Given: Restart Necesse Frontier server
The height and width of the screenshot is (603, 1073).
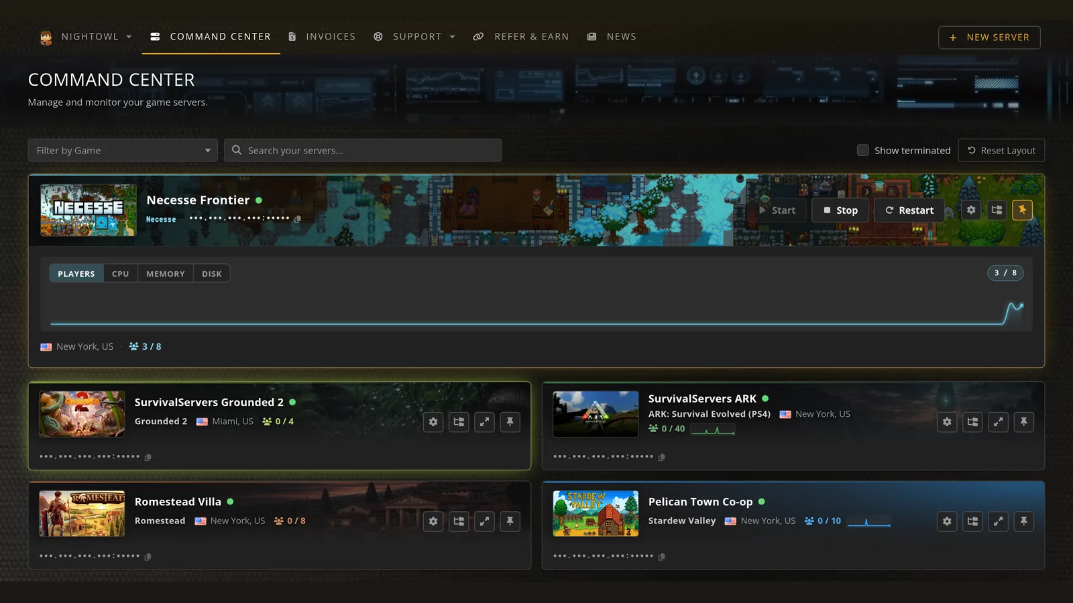Looking at the screenshot, I should pyautogui.click(x=909, y=210).
